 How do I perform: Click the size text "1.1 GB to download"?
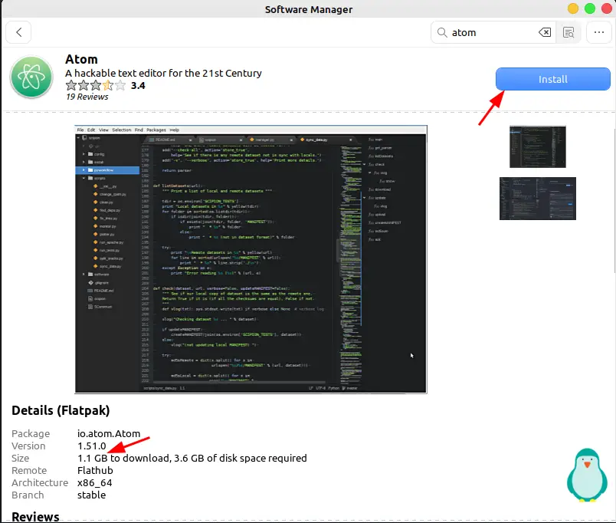click(123, 458)
